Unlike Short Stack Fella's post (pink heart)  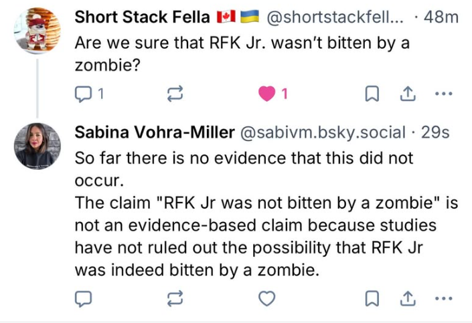click(x=267, y=96)
